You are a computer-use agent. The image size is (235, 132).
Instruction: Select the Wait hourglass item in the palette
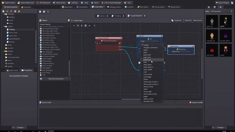pos(44,75)
